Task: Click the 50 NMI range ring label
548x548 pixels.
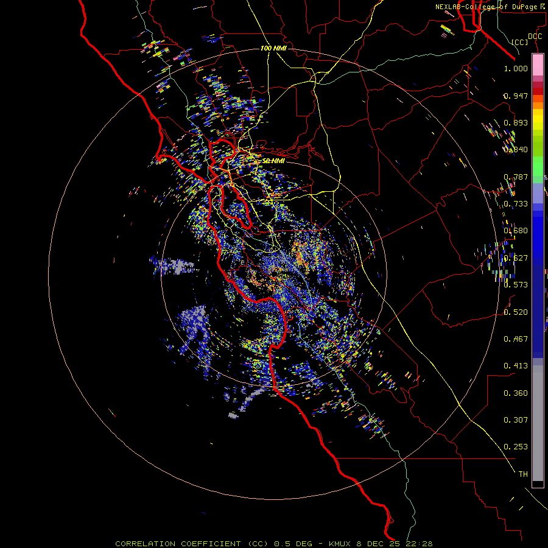Action: [x=273, y=161]
